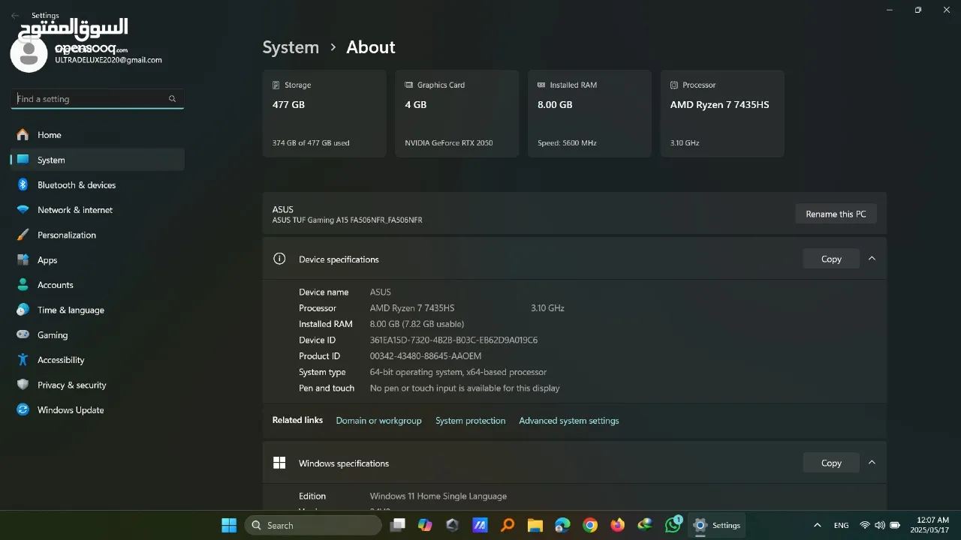The width and height of the screenshot is (961, 540).
Task: Collapse the Device specifications section
Action: (872, 259)
